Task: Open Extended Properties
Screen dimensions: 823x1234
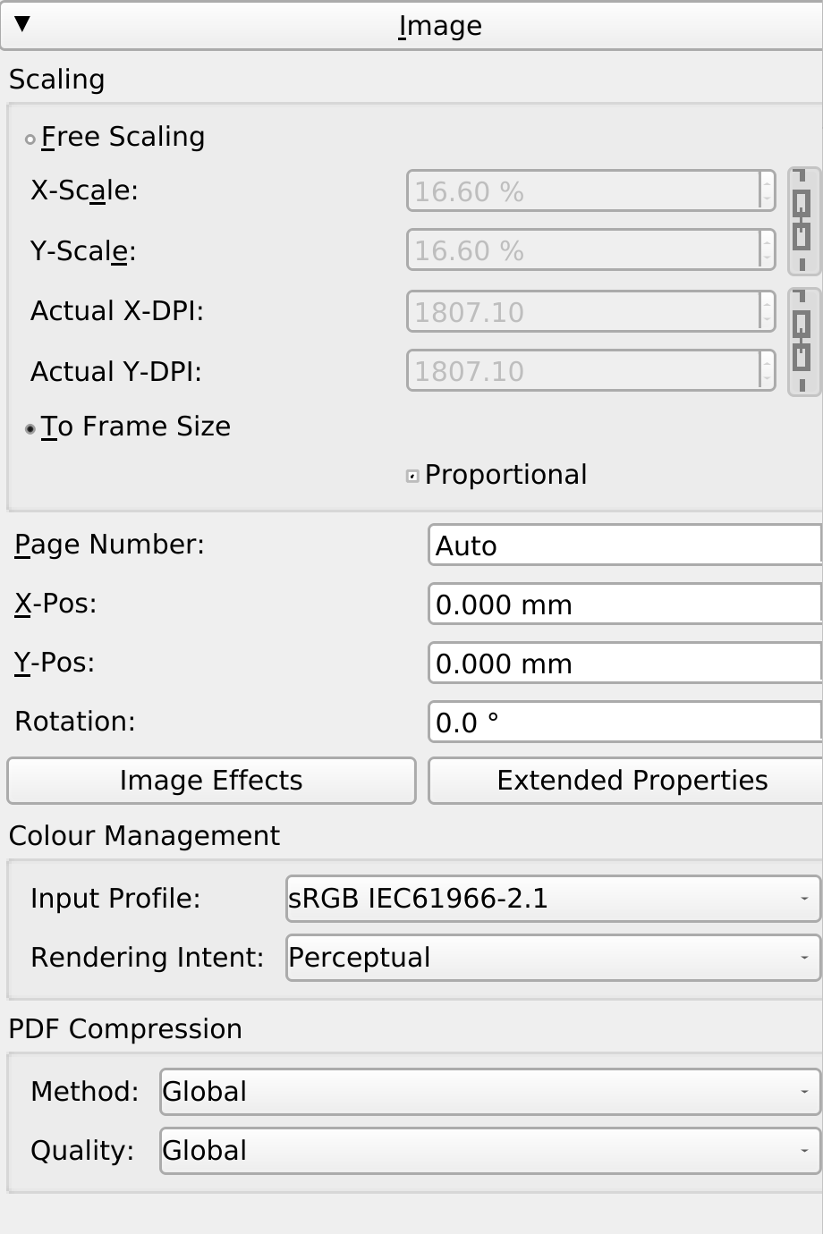Action: coord(624,781)
